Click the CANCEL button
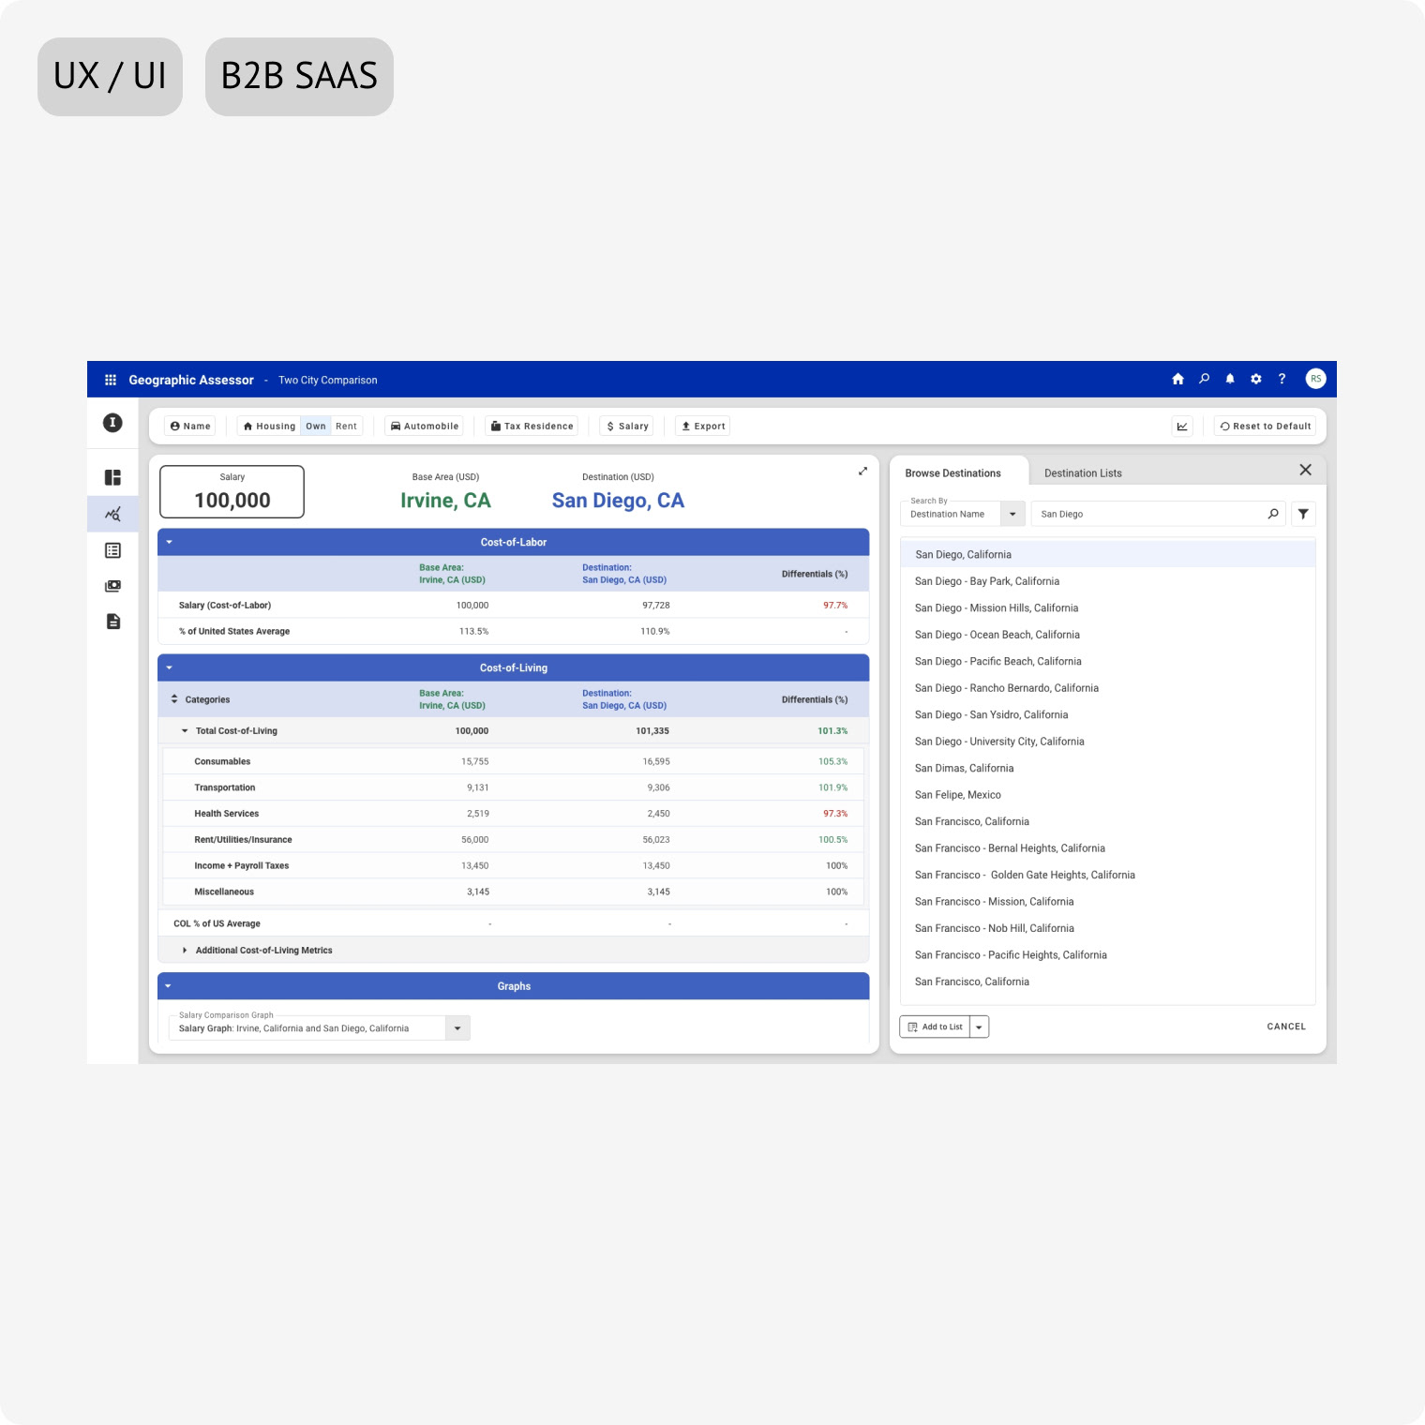Image resolution: width=1425 pixels, height=1425 pixels. click(x=1286, y=1027)
